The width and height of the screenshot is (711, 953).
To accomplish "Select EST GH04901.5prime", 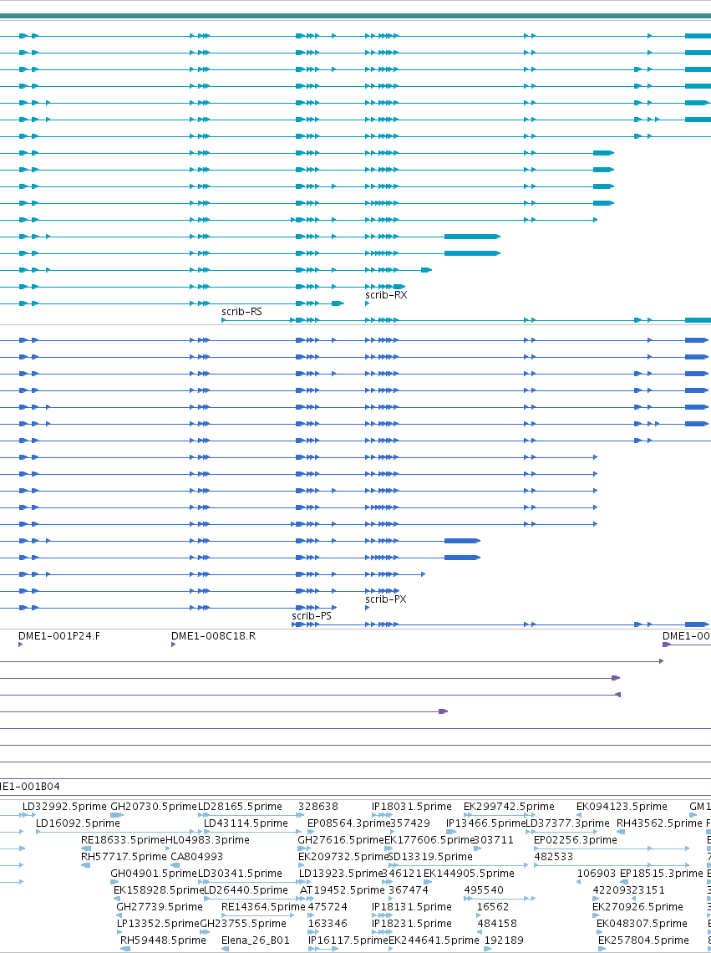I will 154,874.
